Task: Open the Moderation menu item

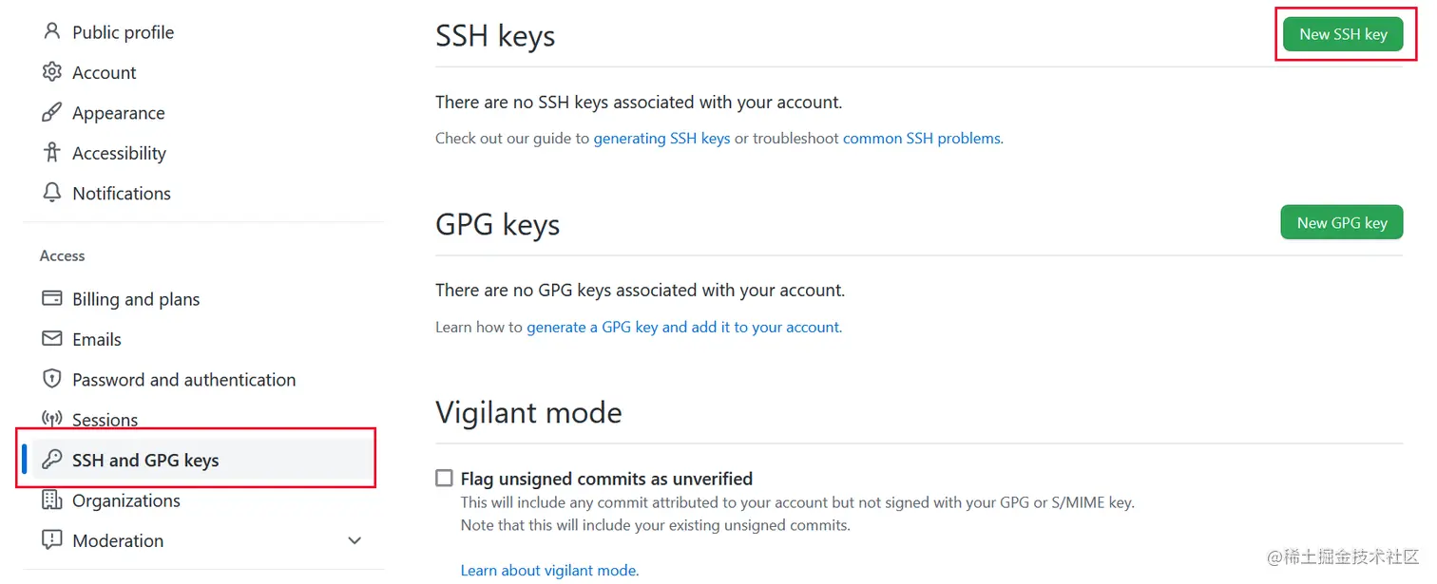Action: 118,540
